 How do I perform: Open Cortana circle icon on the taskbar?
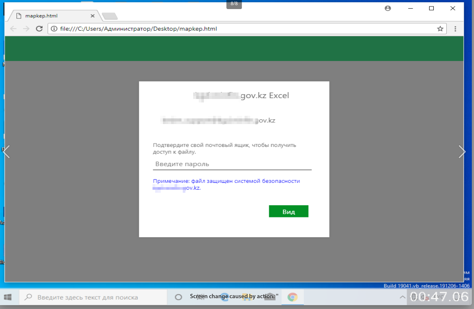click(178, 297)
